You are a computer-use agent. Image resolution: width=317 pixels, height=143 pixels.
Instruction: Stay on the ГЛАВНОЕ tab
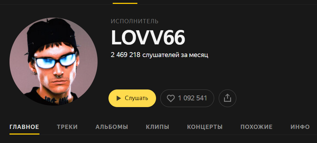point(24,127)
